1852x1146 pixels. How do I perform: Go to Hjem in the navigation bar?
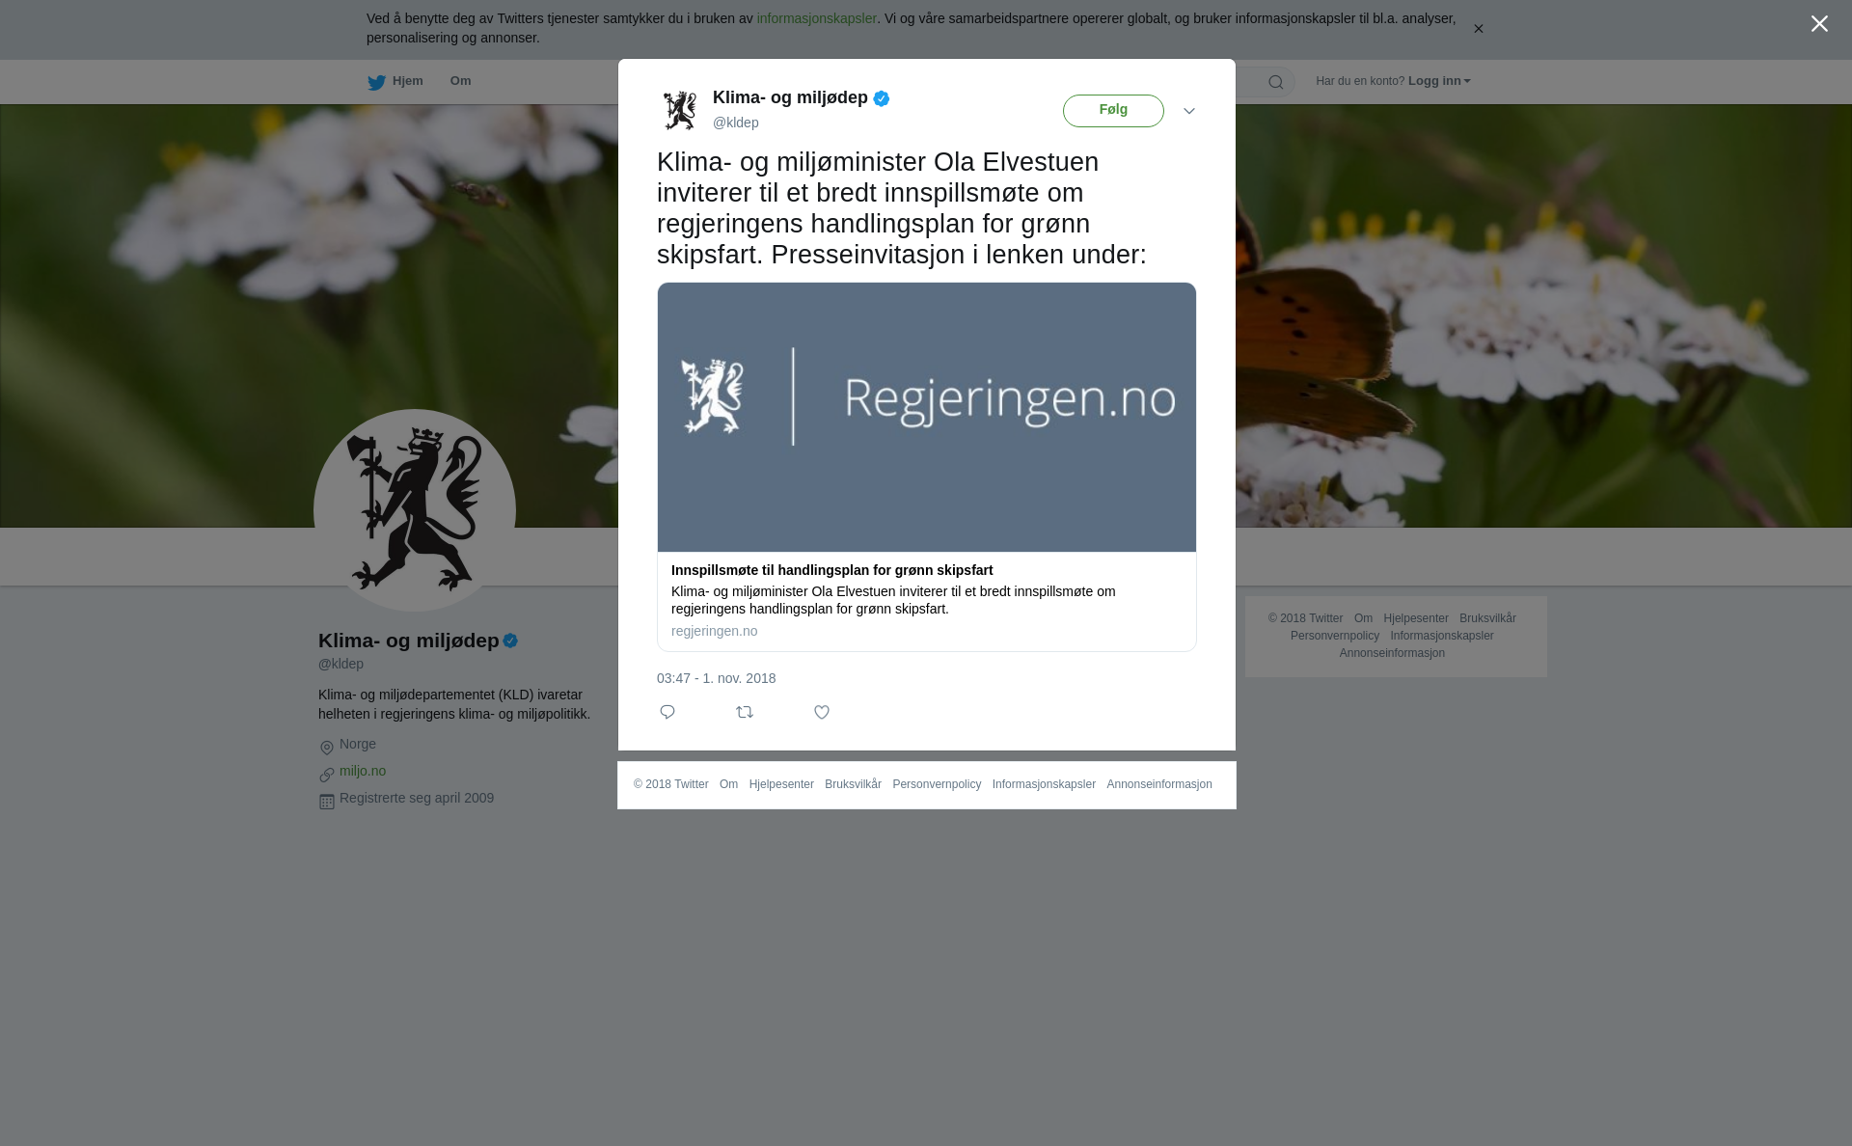coord(407,81)
